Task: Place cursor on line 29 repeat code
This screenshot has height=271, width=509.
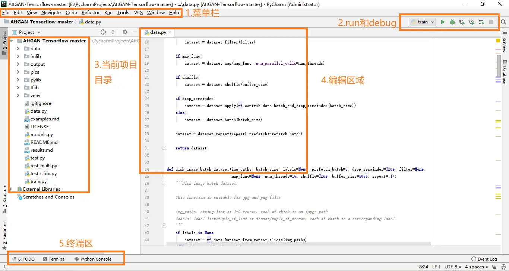Action: [x=239, y=134]
